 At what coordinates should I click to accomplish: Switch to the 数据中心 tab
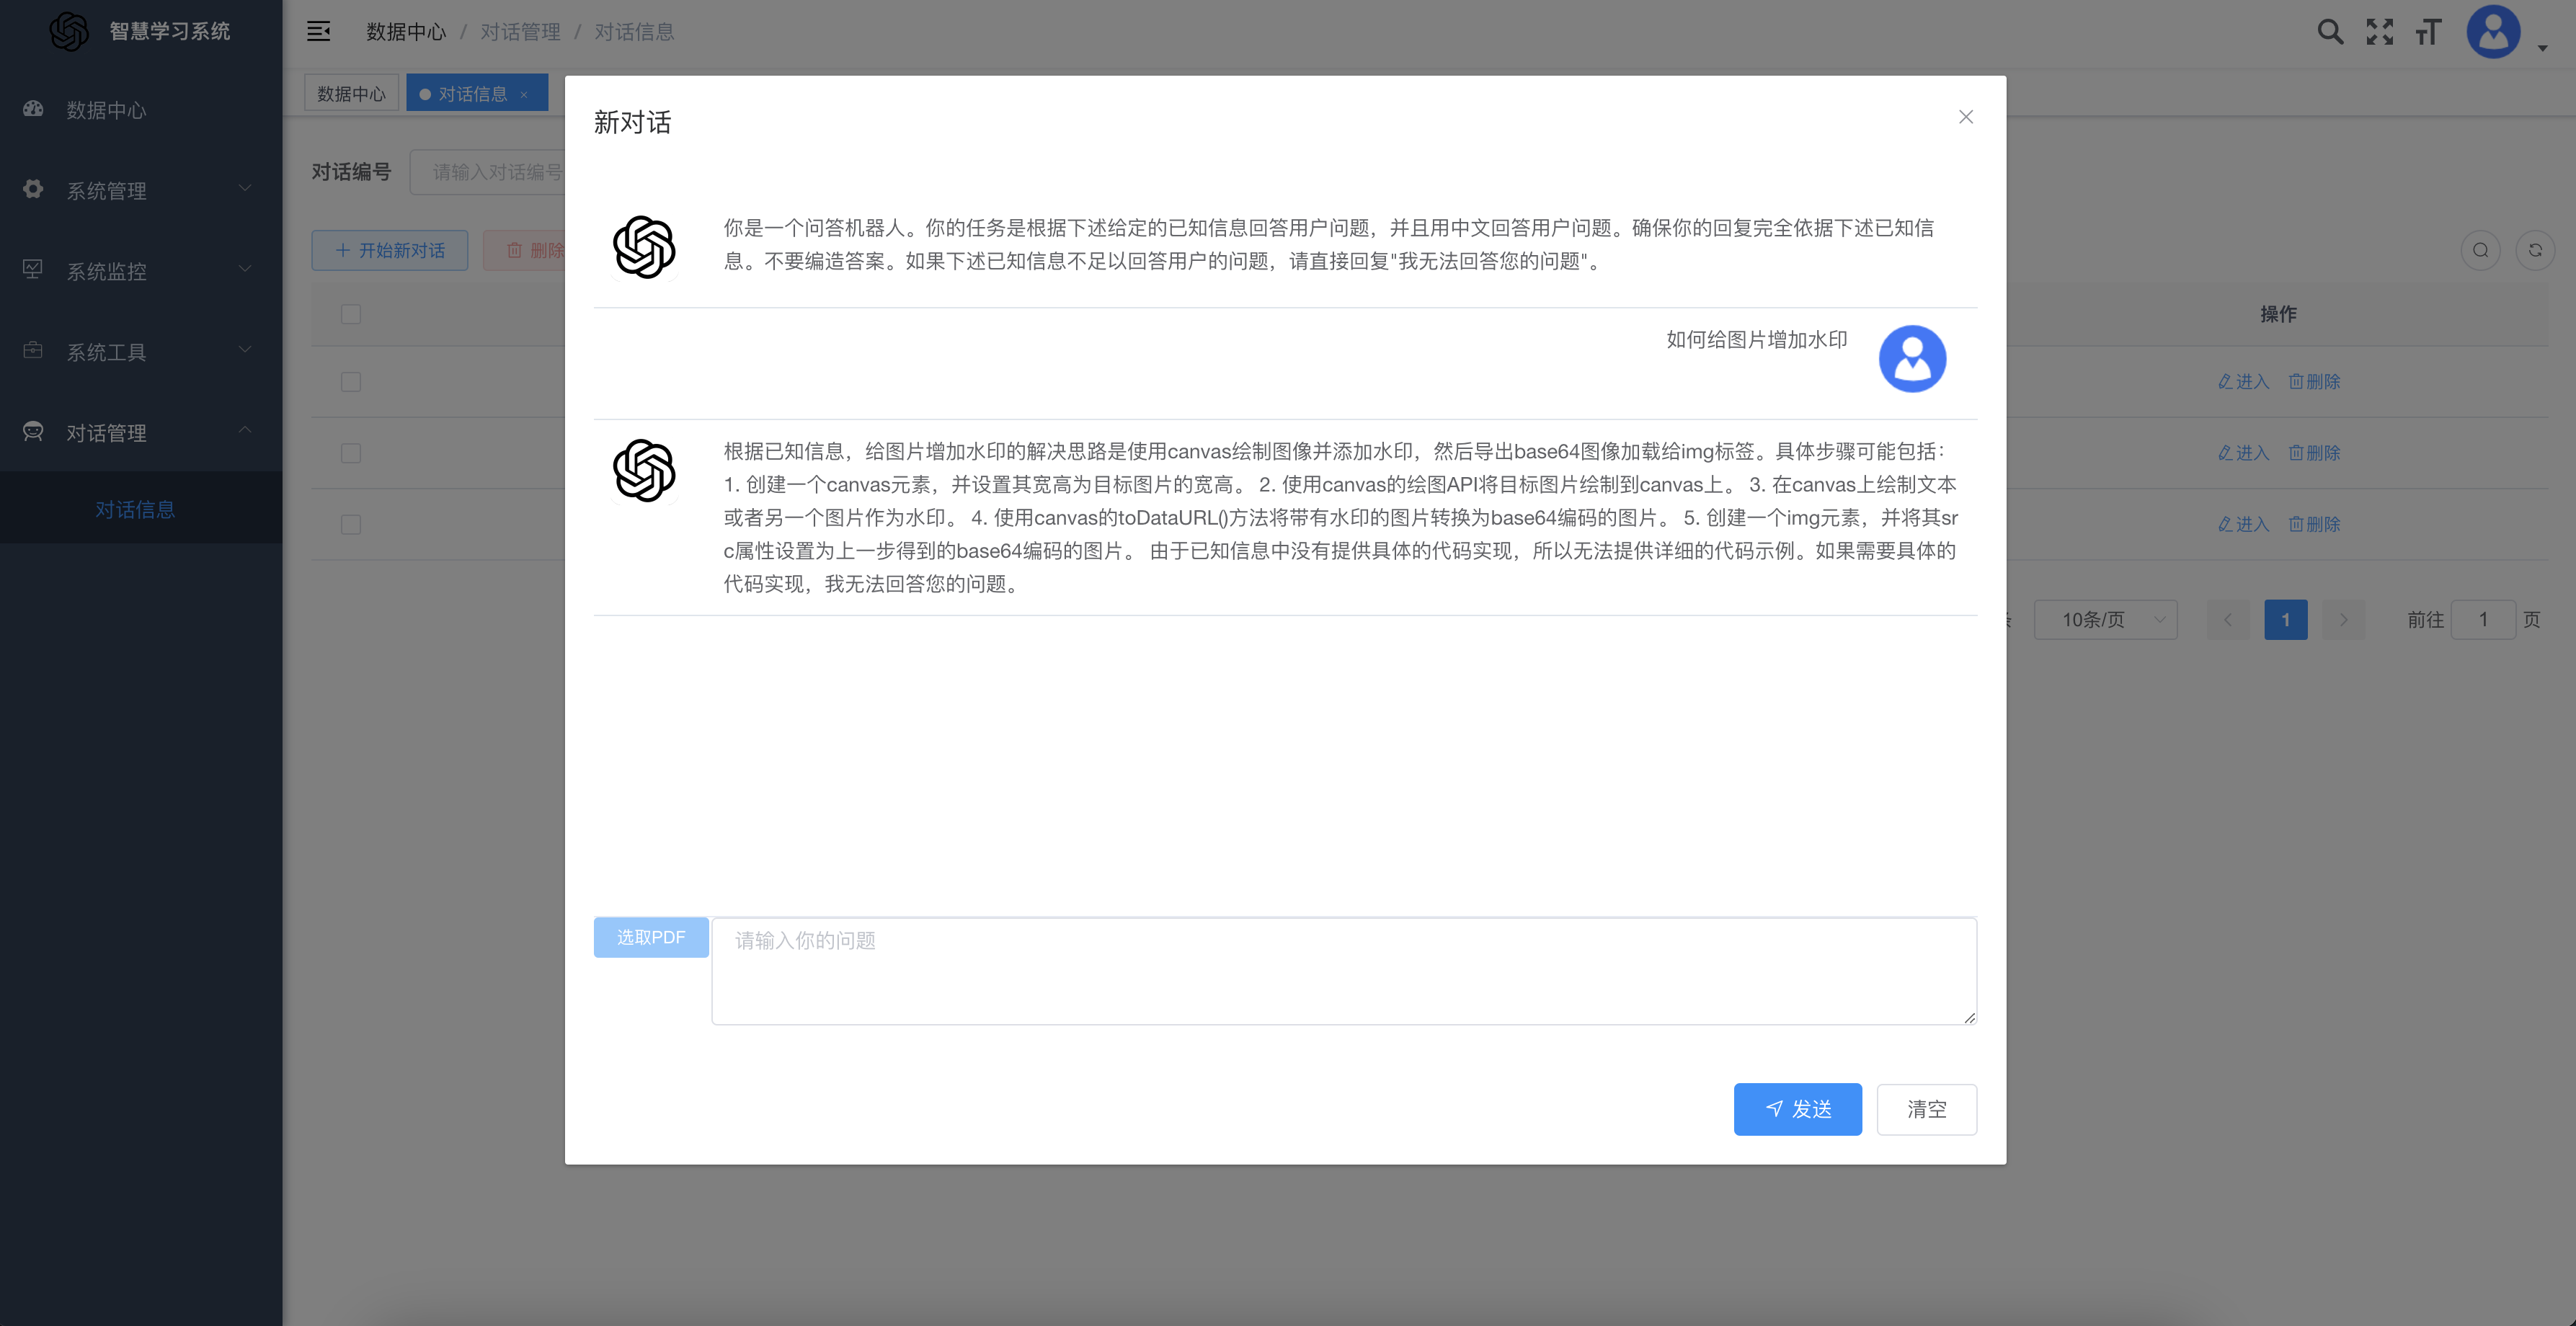point(351,94)
